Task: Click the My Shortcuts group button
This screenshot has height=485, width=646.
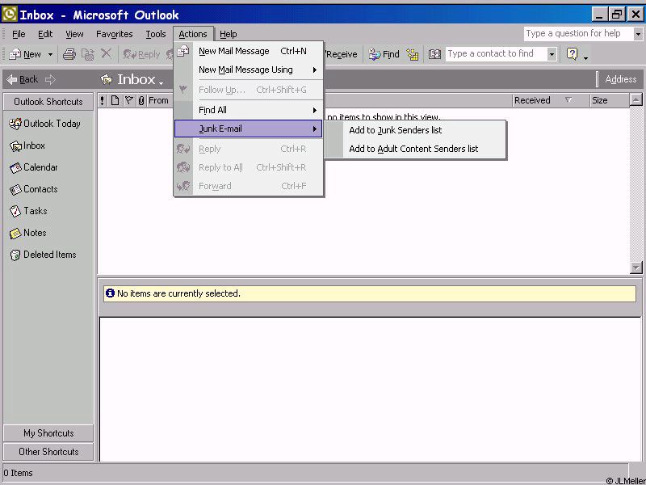Action: (48, 433)
